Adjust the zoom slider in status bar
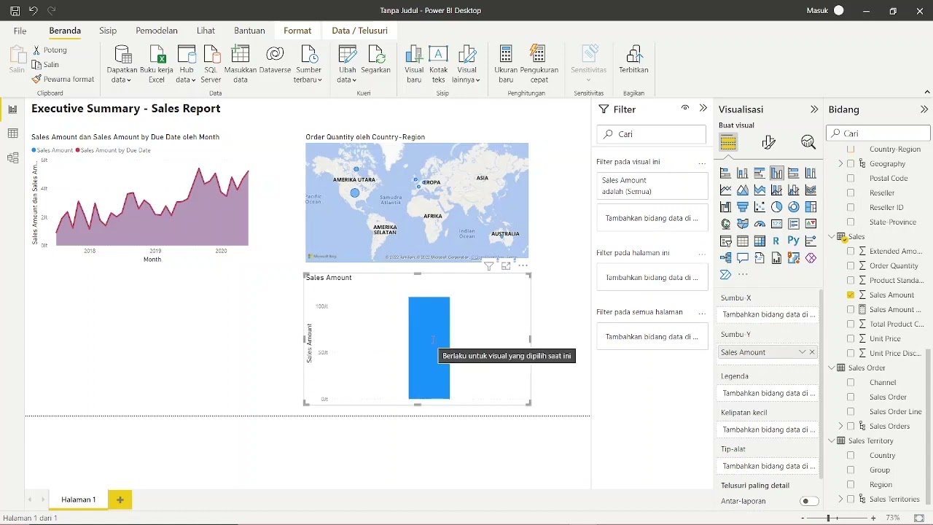933x525 pixels. click(829, 518)
